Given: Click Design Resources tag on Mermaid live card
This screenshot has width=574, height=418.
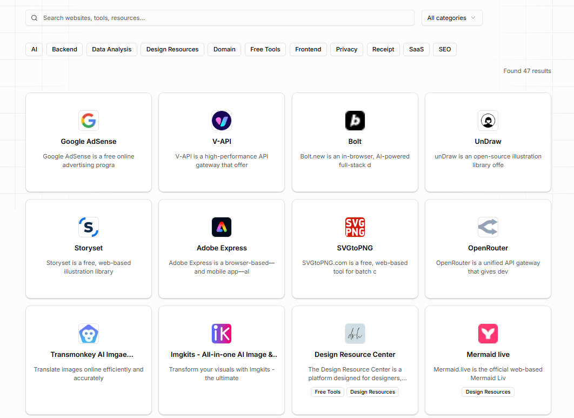Looking at the screenshot, I should click(x=488, y=392).
